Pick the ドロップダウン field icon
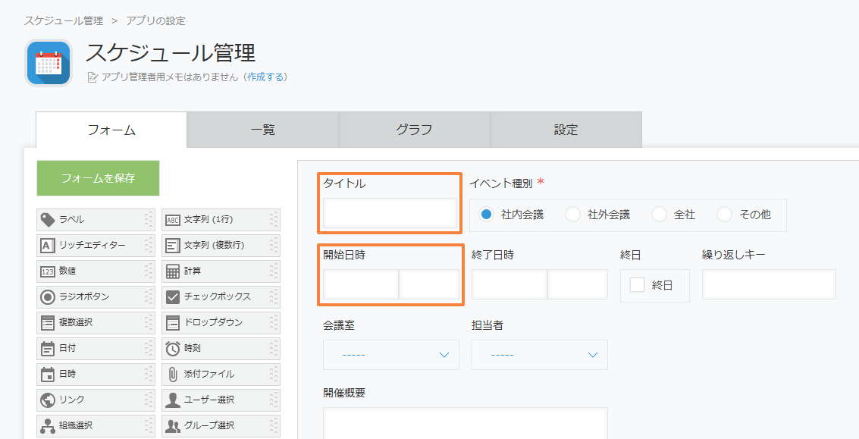 click(173, 323)
